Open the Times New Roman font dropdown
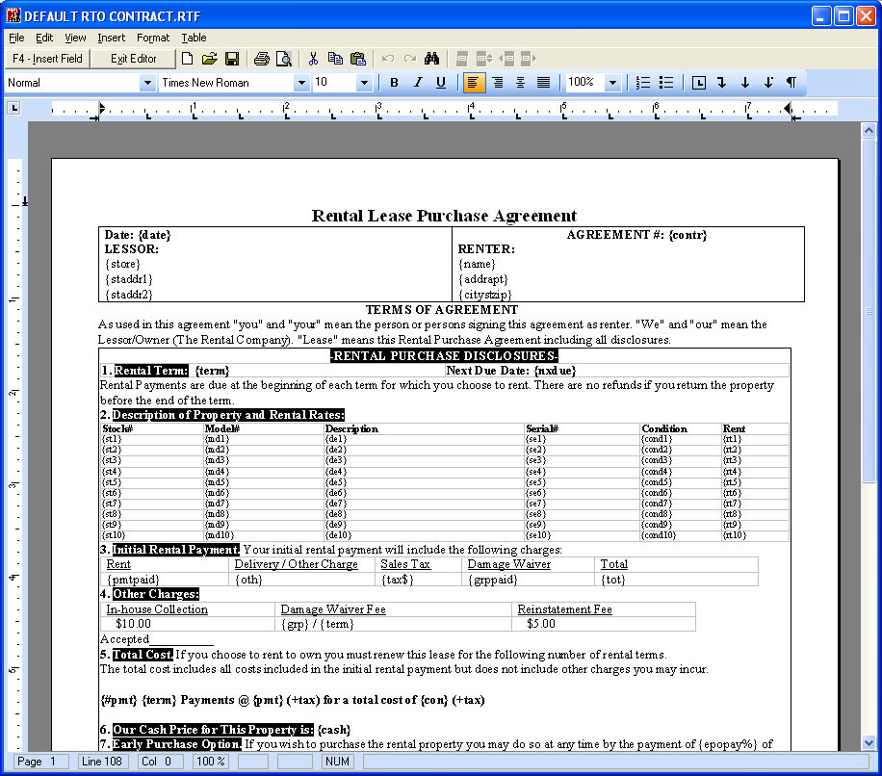Image resolution: width=882 pixels, height=776 pixels. [x=301, y=83]
